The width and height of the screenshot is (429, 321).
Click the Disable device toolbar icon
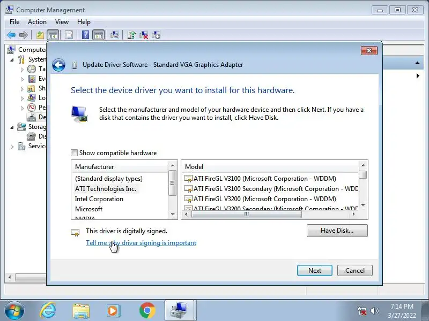156,35
